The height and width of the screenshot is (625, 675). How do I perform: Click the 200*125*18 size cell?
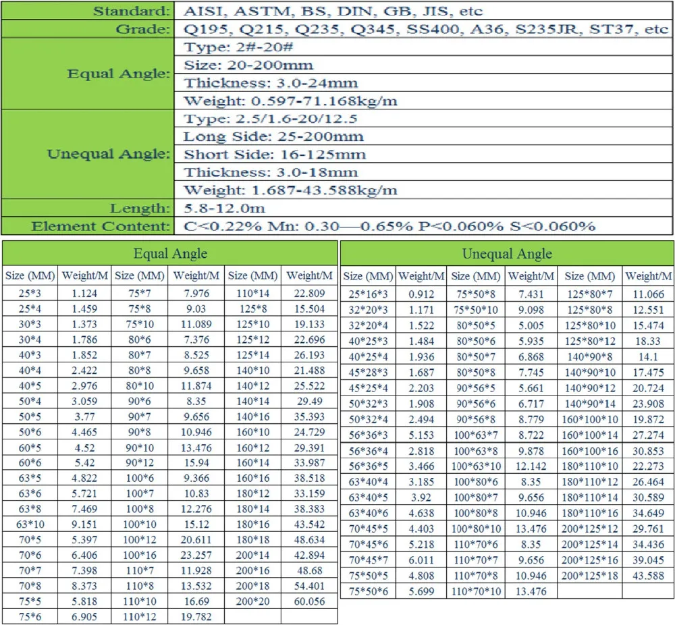pyautogui.click(x=591, y=576)
